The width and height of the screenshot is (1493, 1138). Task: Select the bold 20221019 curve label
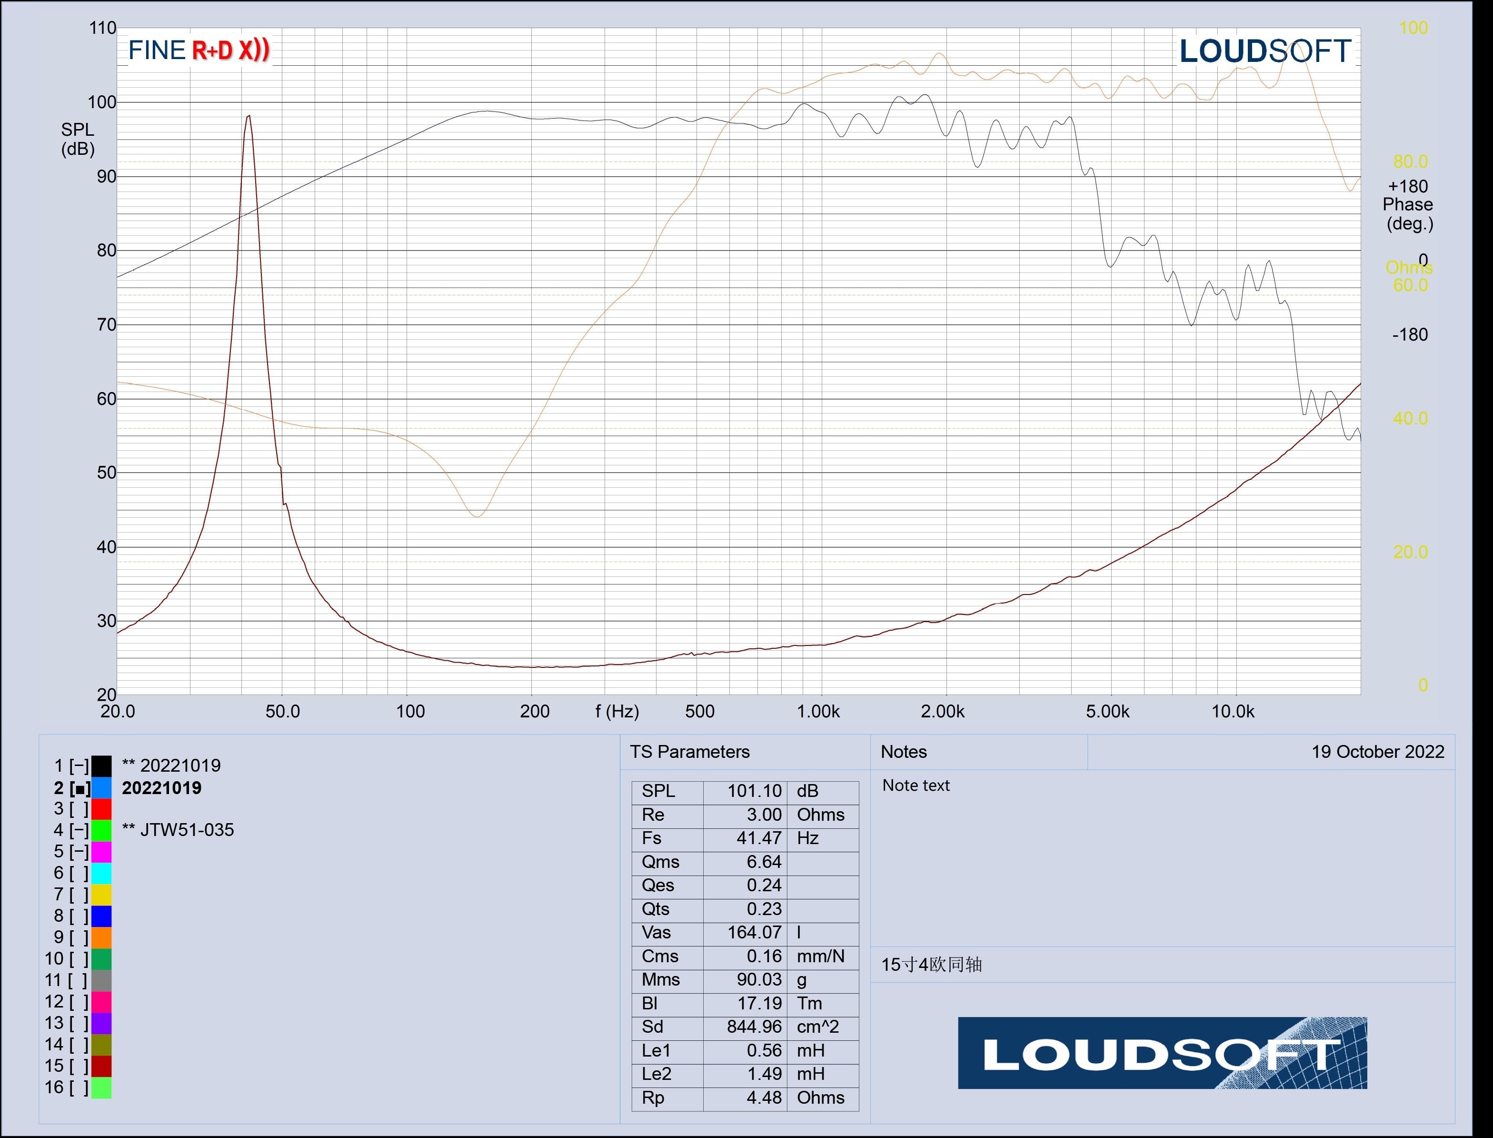point(161,788)
